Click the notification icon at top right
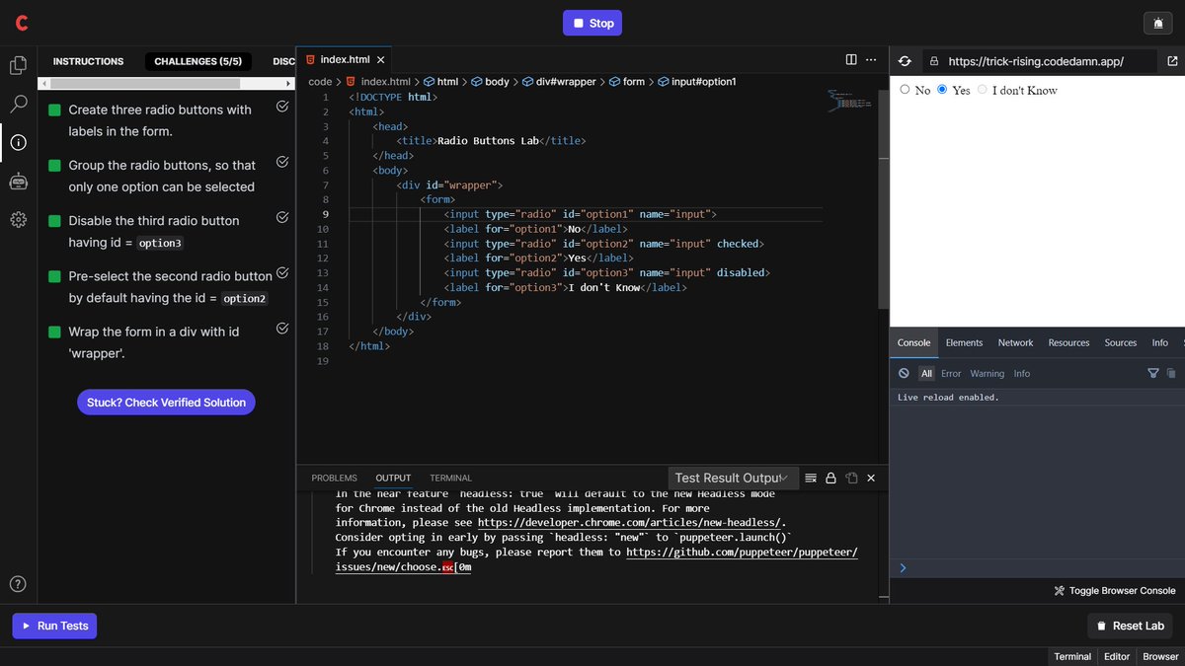Image resolution: width=1185 pixels, height=666 pixels. coord(1157,23)
